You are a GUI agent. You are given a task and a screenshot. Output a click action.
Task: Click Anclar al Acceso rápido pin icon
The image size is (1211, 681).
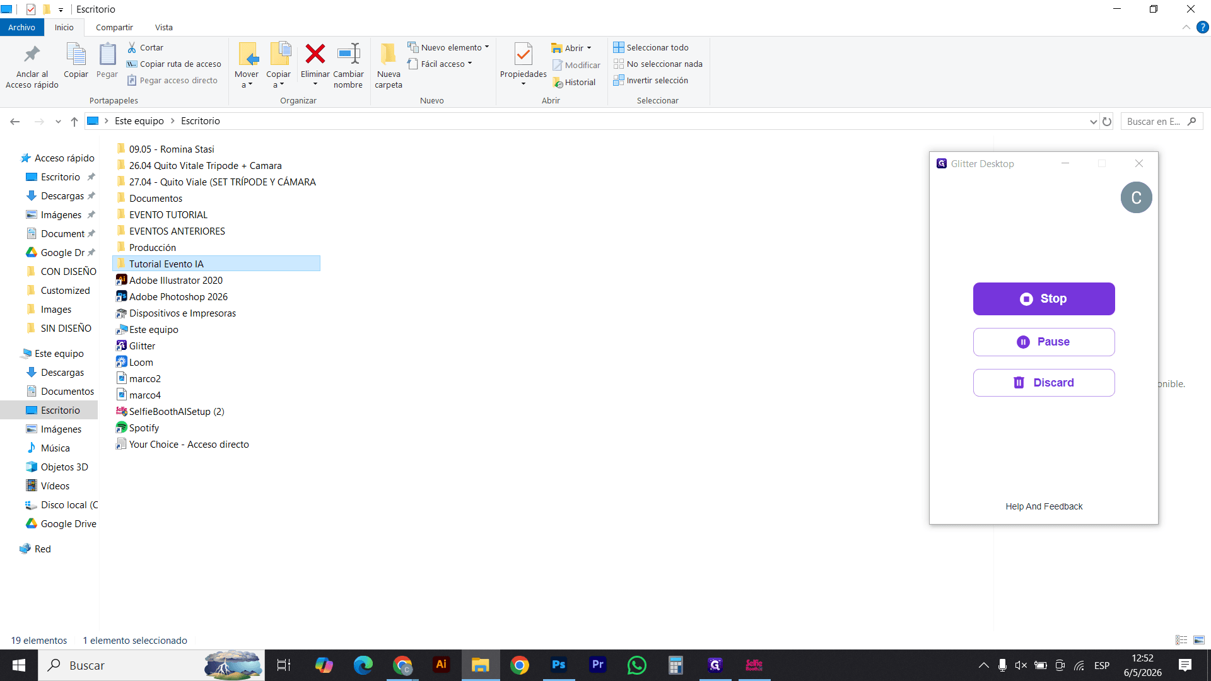tap(32, 54)
